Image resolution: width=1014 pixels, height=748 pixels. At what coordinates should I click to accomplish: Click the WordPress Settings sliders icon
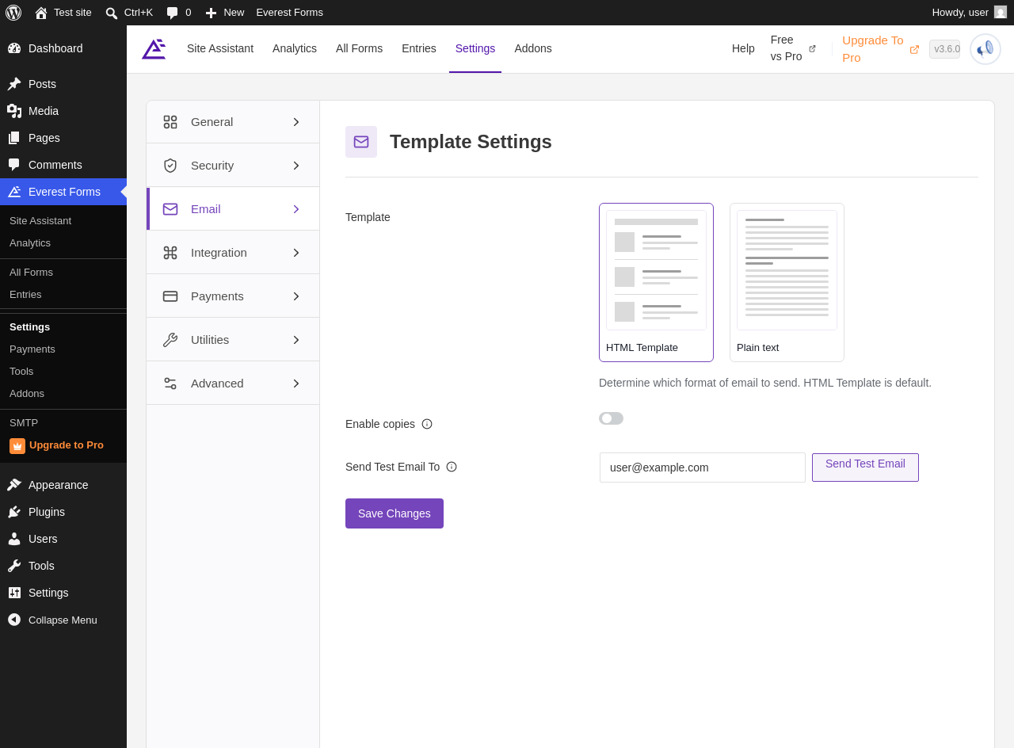coord(14,593)
